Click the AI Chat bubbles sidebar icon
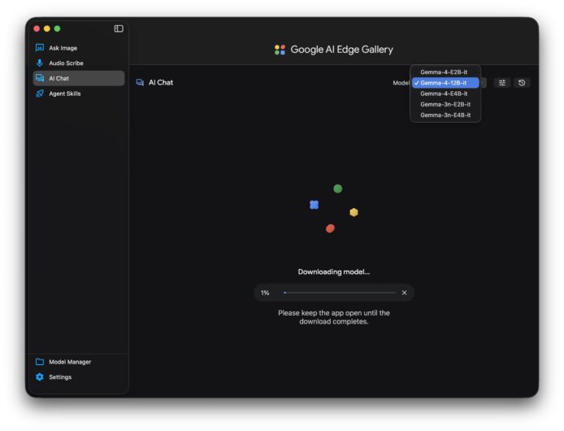 40,78
